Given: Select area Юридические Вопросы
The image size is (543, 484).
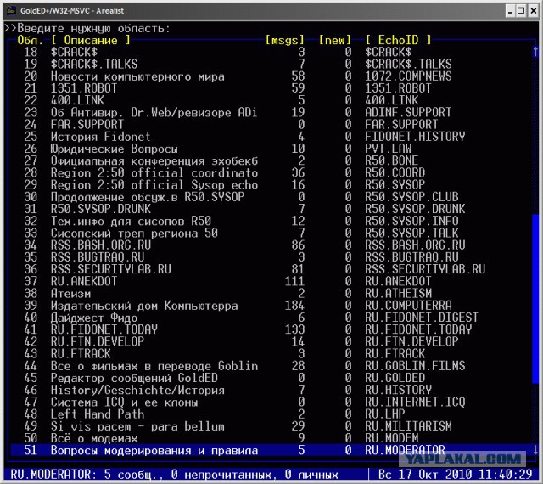Looking at the screenshot, I should [271, 149].
